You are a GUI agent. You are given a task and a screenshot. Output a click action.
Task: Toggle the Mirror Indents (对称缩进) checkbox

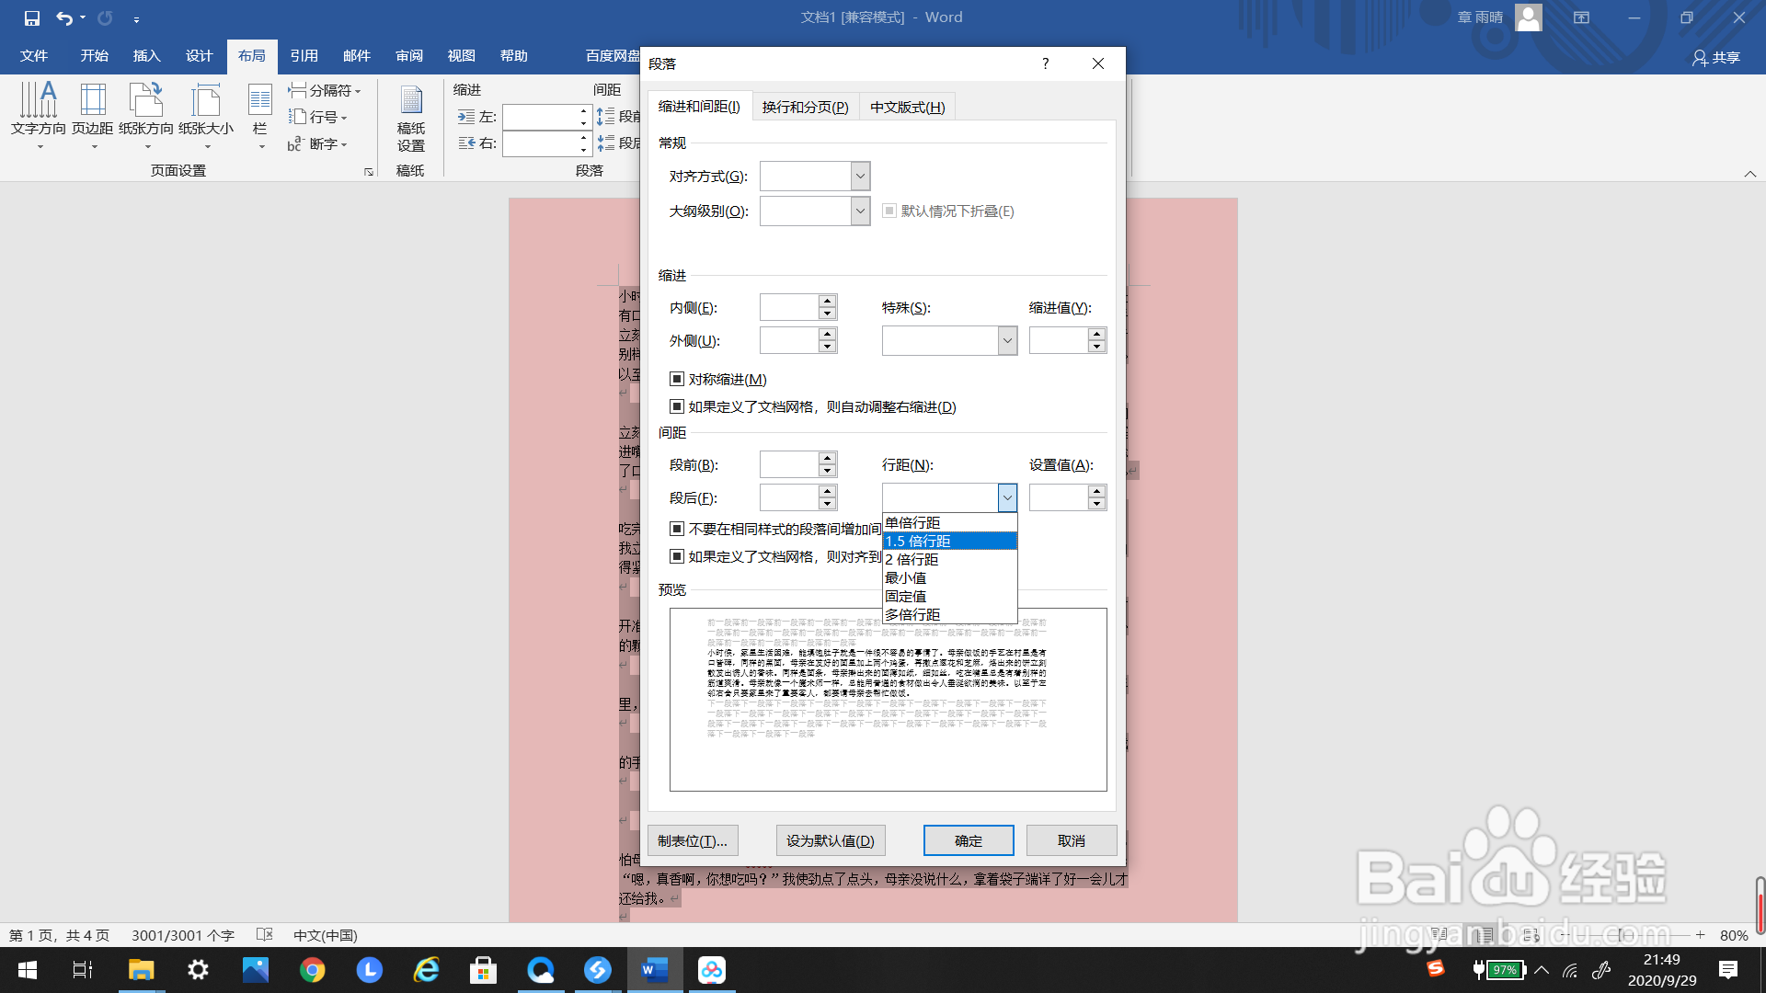(677, 379)
